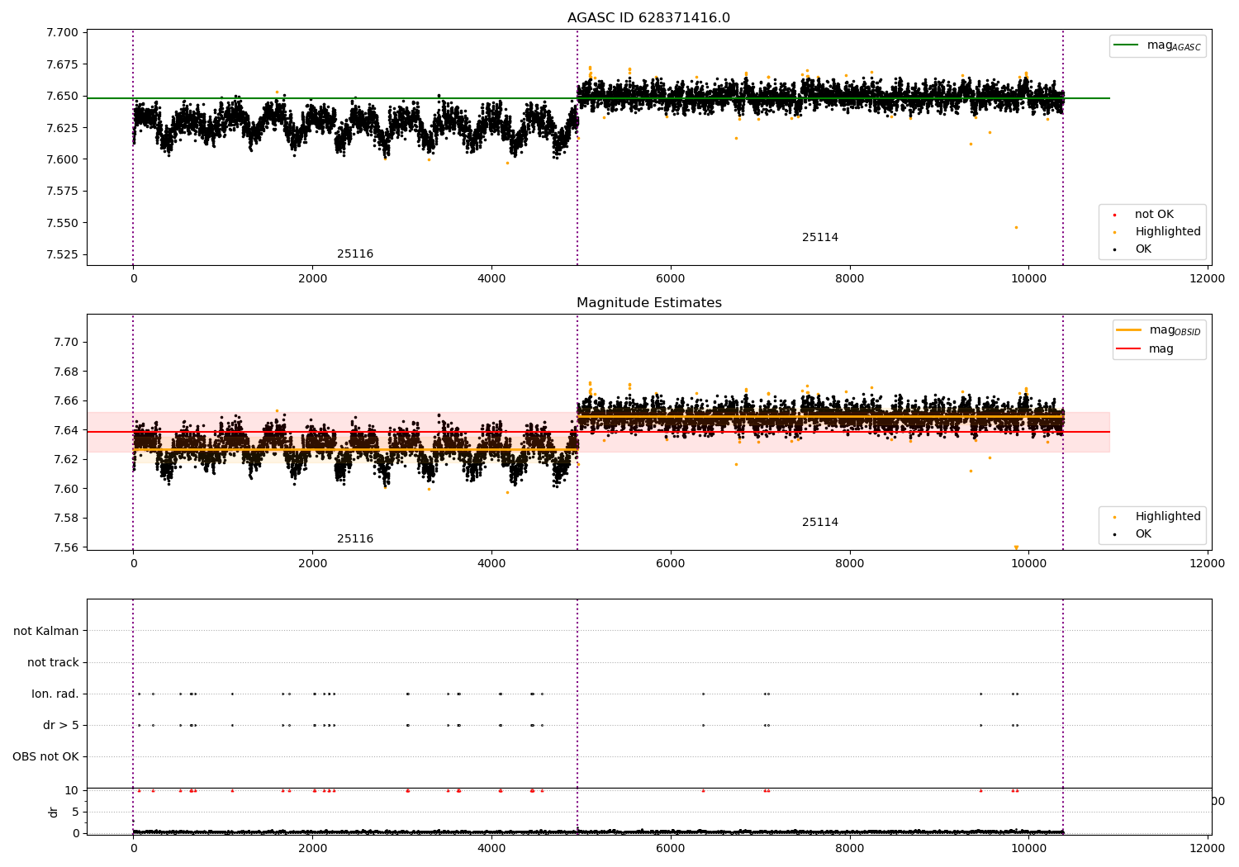Image resolution: width=1239 pixels, height=867 pixels.
Task: Click the 'AGASC ID 628371416.0' plot title
Action: pos(648,18)
